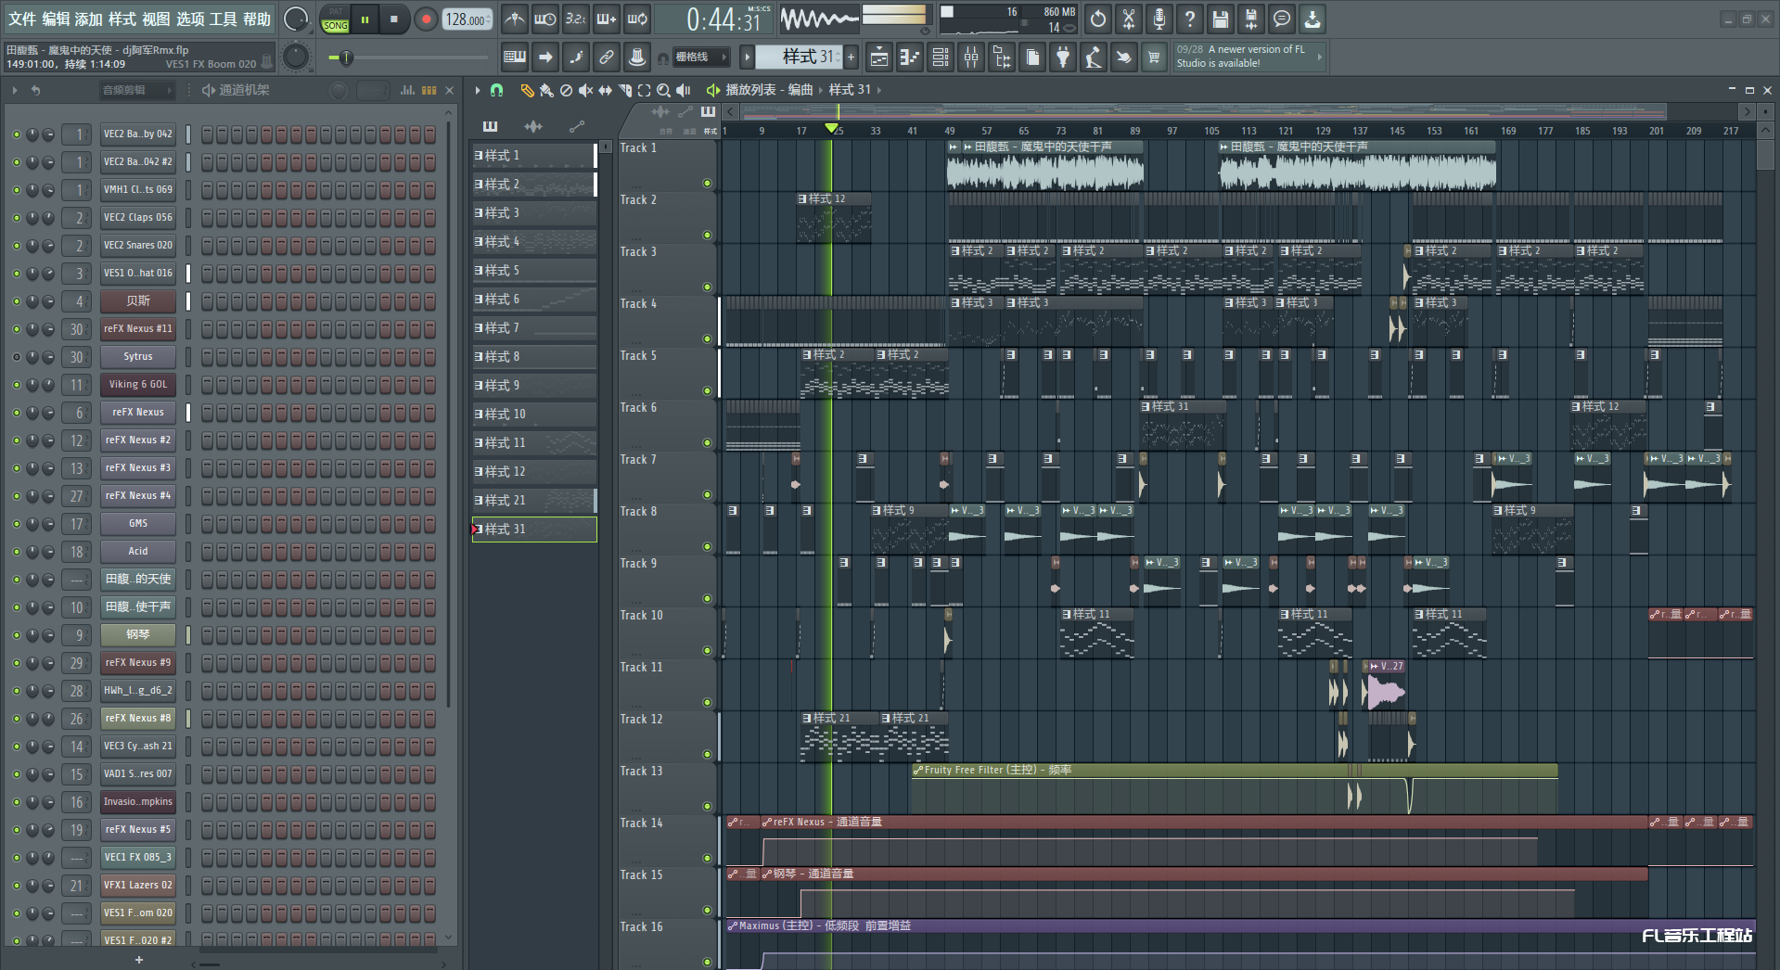The width and height of the screenshot is (1780, 970).
Task: Open the tempo tapper icon
Action: [x=1094, y=57]
